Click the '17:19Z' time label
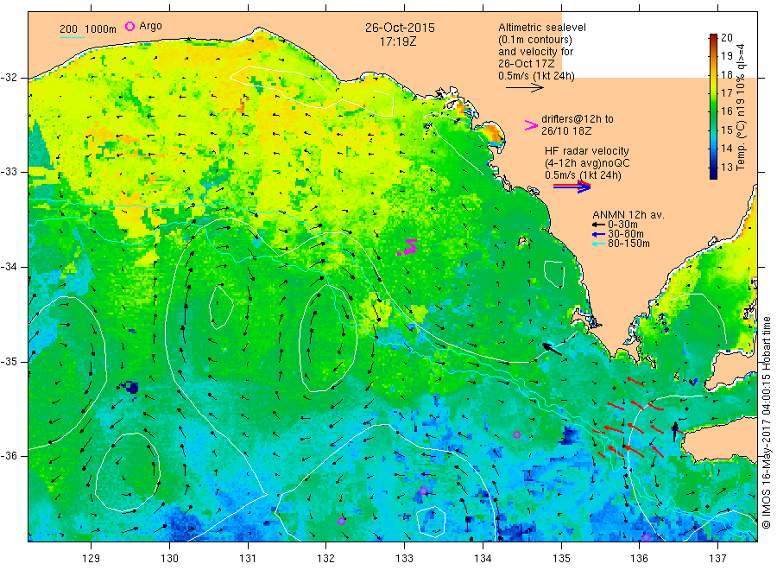 (398, 41)
